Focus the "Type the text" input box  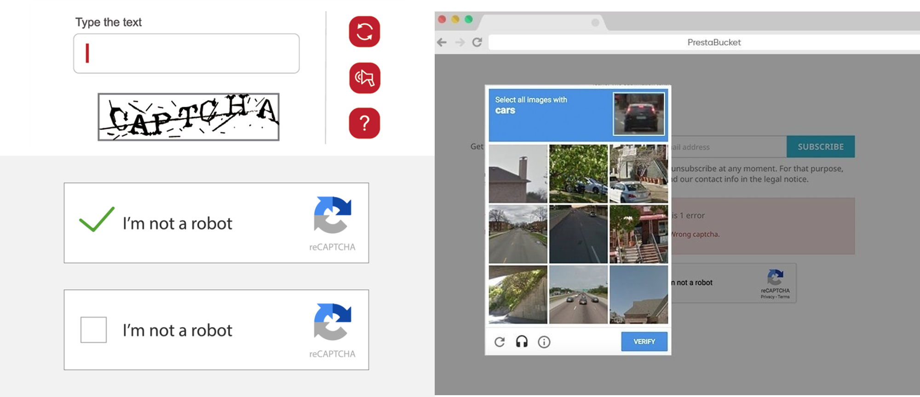tap(186, 53)
